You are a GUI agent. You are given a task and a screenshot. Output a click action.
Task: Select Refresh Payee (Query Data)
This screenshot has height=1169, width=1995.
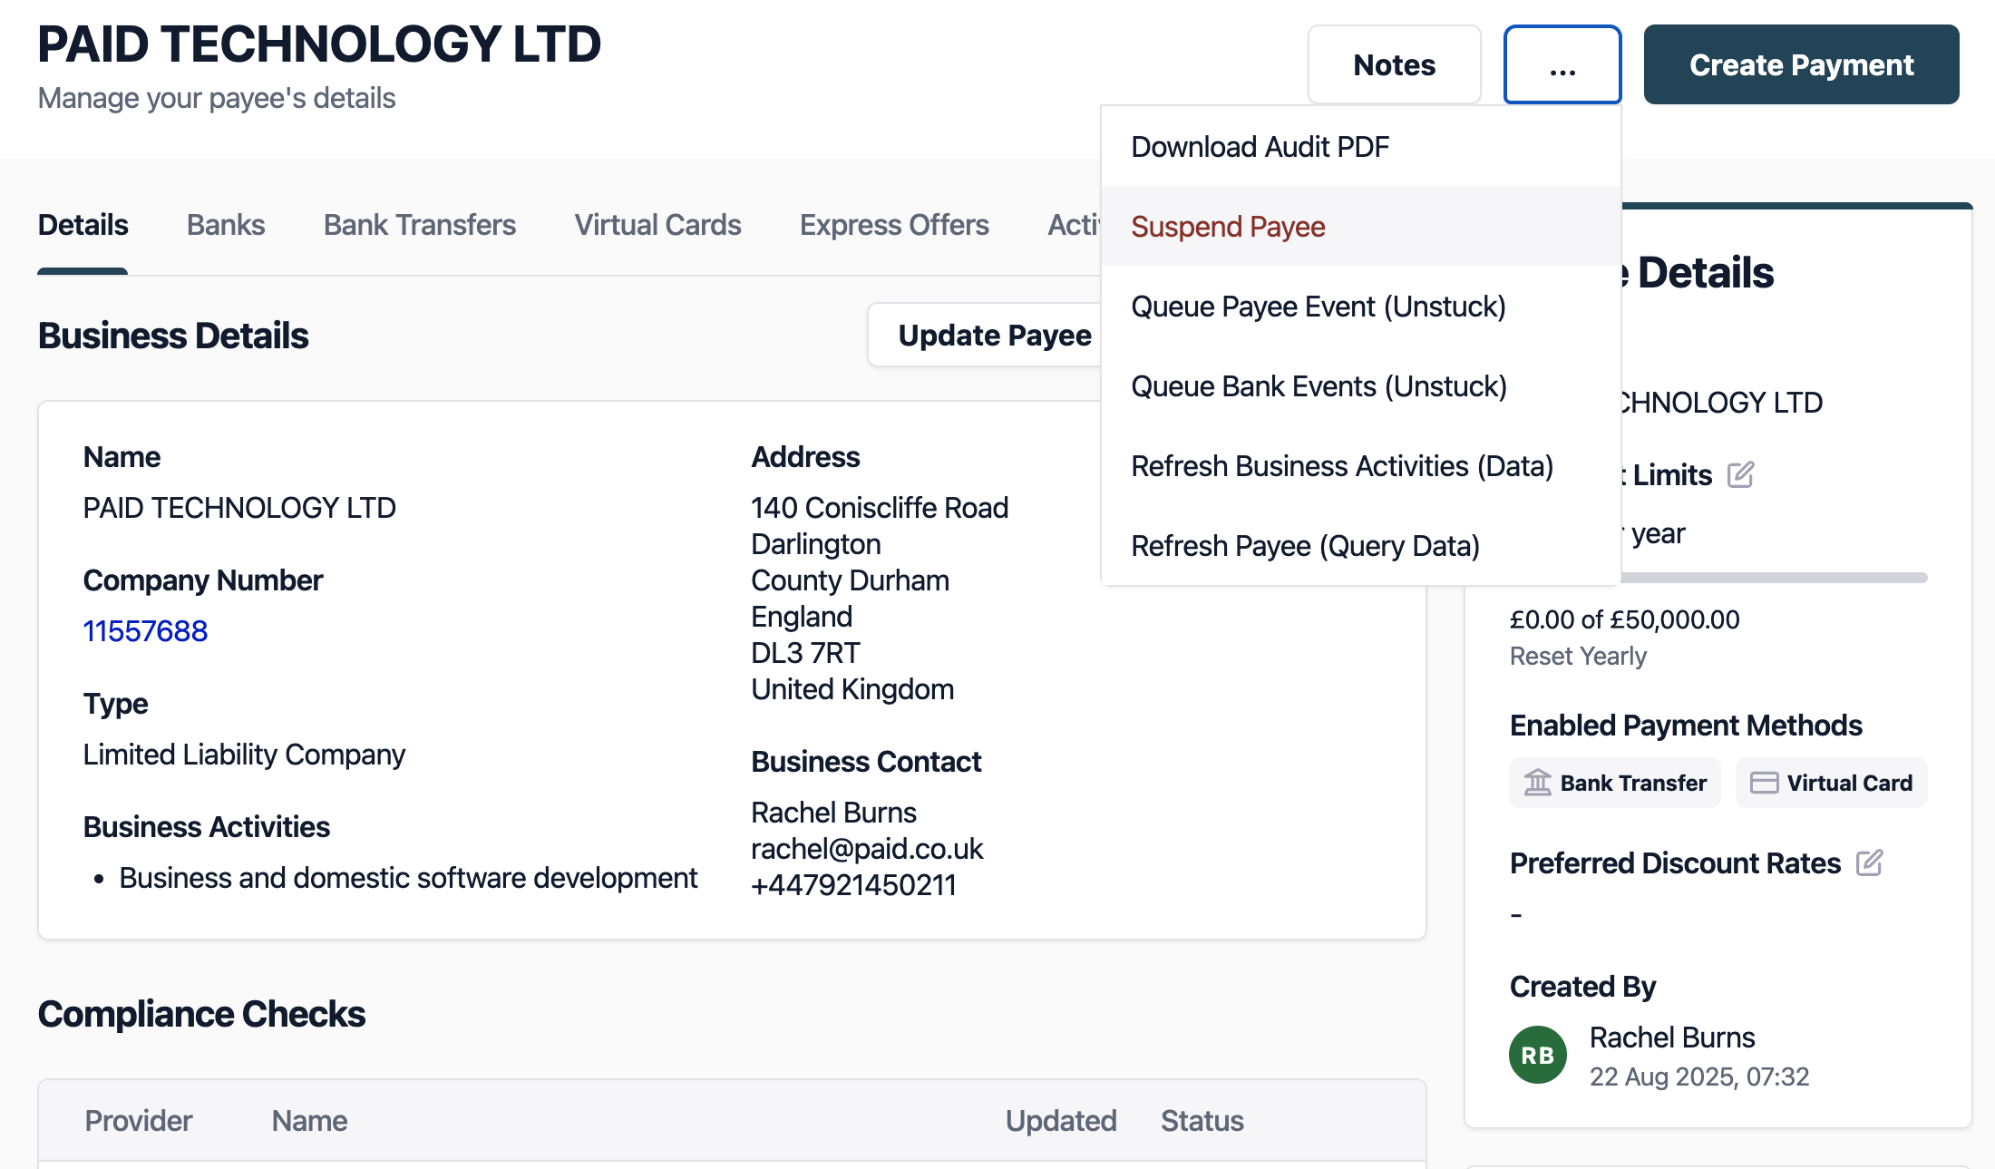(1360, 545)
